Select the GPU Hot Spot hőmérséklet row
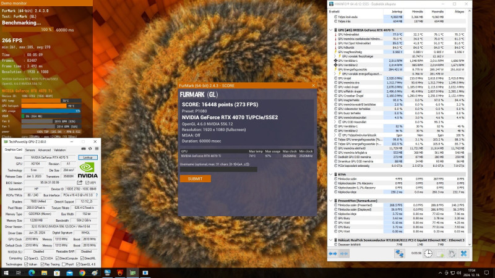Image resolution: width=495 pixels, height=278 pixels. (399, 43)
